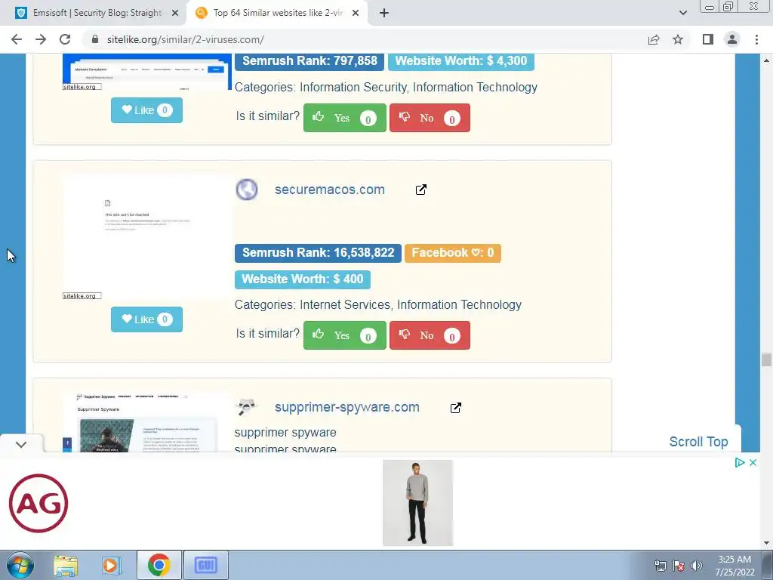This screenshot has height=580, width=773.
Task: Close the Emsisoft tab
Action: tap(174, 14)
